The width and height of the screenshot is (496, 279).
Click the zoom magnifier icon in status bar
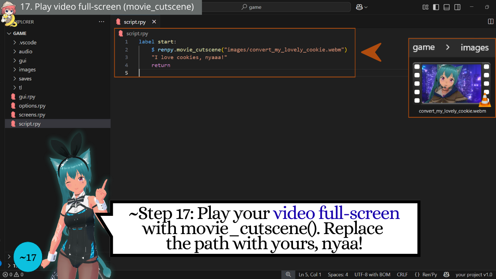coord(288,274)
